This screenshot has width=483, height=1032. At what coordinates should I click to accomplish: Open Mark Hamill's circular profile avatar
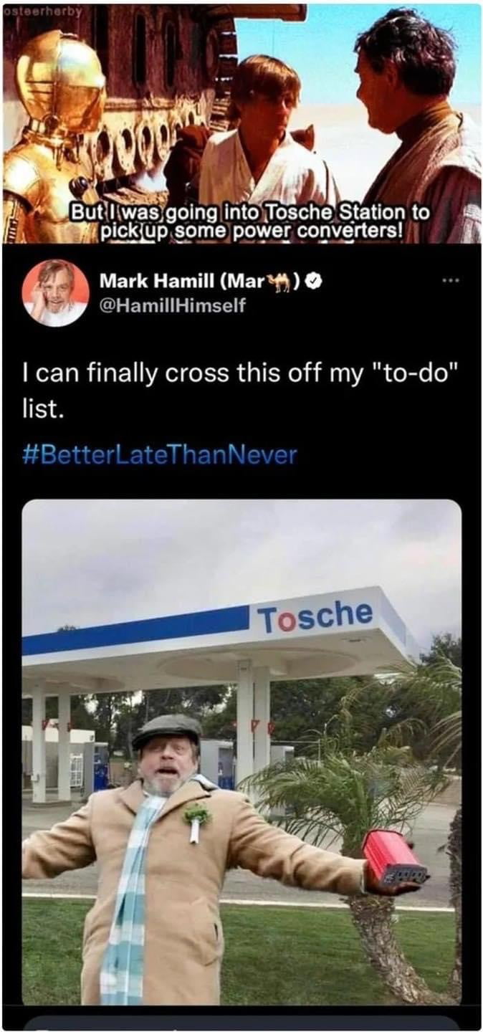click(54, 292)
